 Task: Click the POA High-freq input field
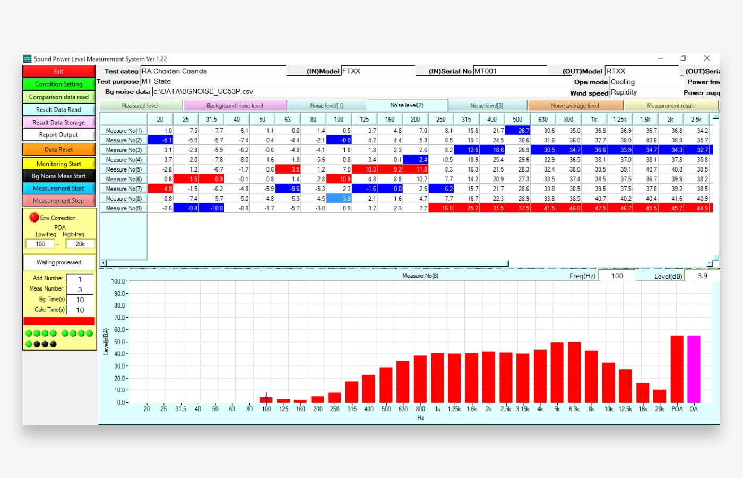pos(80,244)
